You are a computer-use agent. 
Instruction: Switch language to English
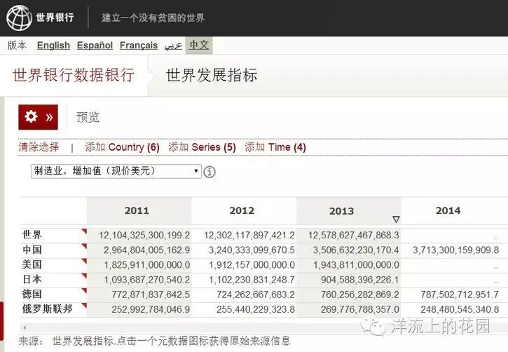coord(53,46)
